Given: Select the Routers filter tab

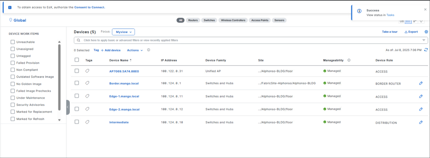Looking at the screenshot, I should [x=193, y=20].
